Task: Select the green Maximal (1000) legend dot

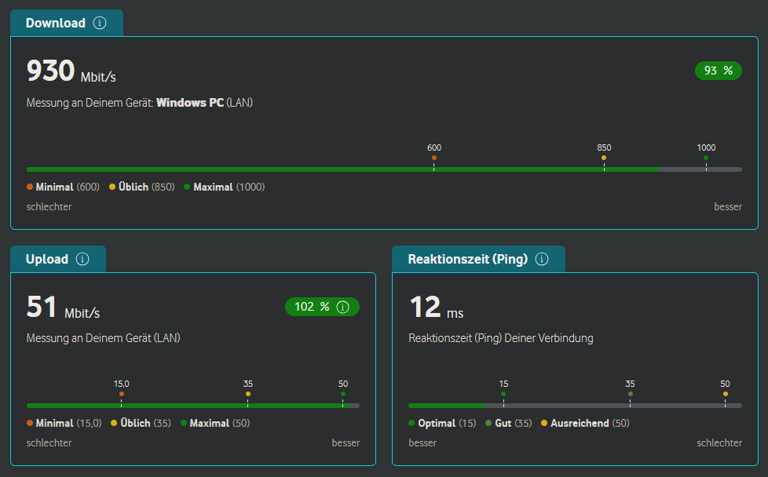Action: coord(187,187)
